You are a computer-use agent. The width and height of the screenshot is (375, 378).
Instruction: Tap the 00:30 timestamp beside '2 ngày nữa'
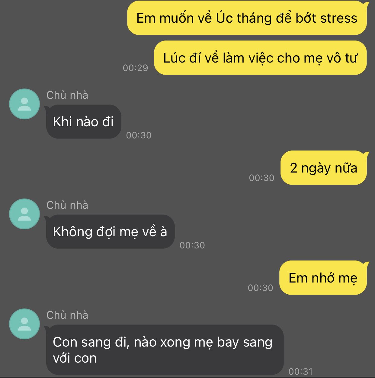tap(262, 178)
